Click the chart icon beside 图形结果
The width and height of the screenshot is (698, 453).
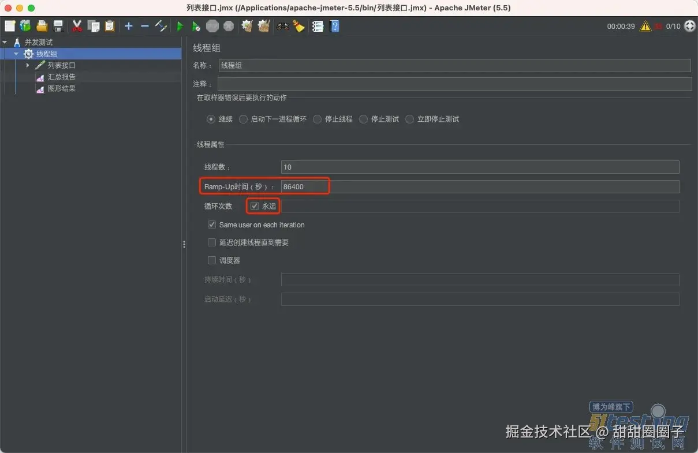click(40, 88)
